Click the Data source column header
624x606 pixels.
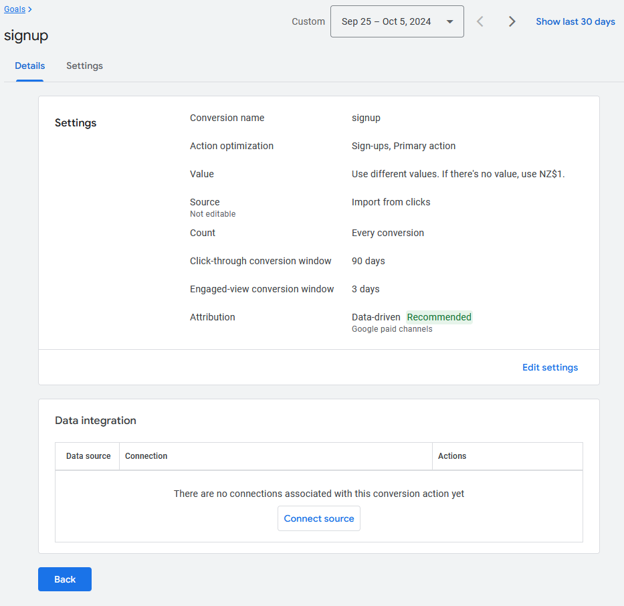point(88,456)
